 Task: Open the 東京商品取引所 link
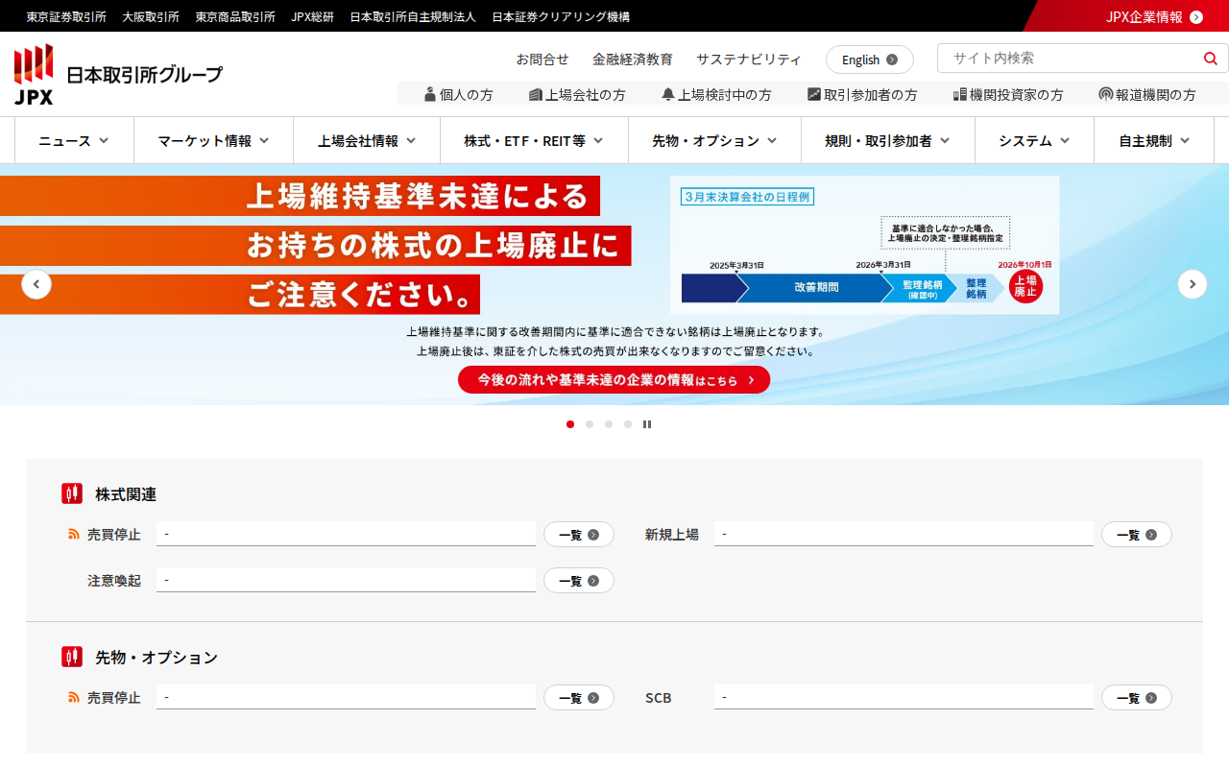tap(235, 16)
